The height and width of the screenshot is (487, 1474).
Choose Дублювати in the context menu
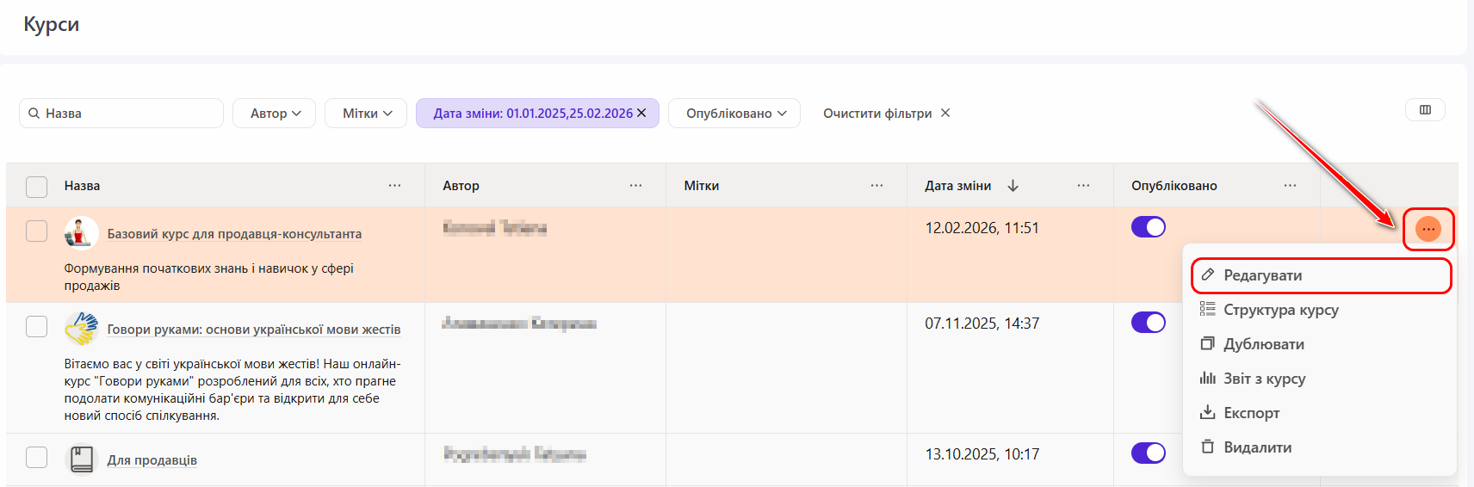coord(1263,344)
